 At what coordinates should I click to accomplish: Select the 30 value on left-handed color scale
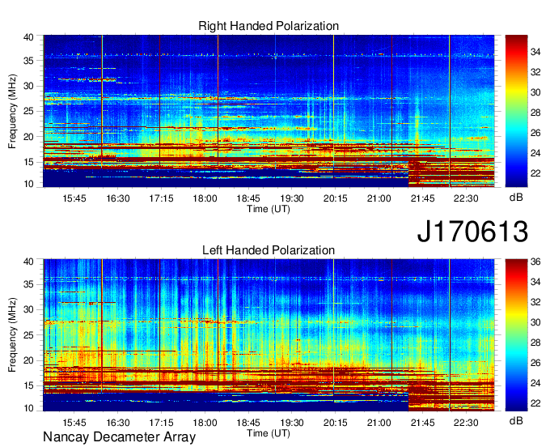(x=535, y=322)
